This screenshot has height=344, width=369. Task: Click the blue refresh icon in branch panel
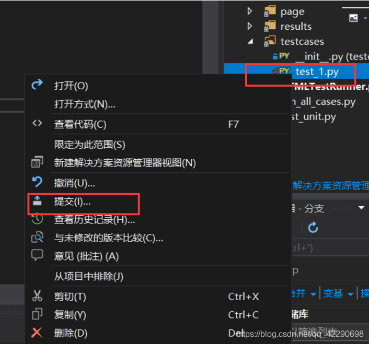coord(313,227)
